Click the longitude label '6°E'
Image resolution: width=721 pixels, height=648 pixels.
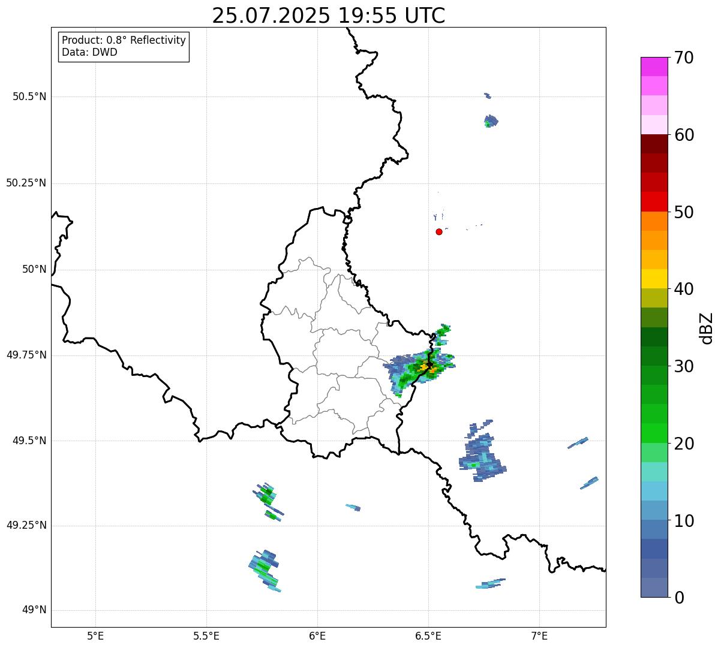click(317, 636)
